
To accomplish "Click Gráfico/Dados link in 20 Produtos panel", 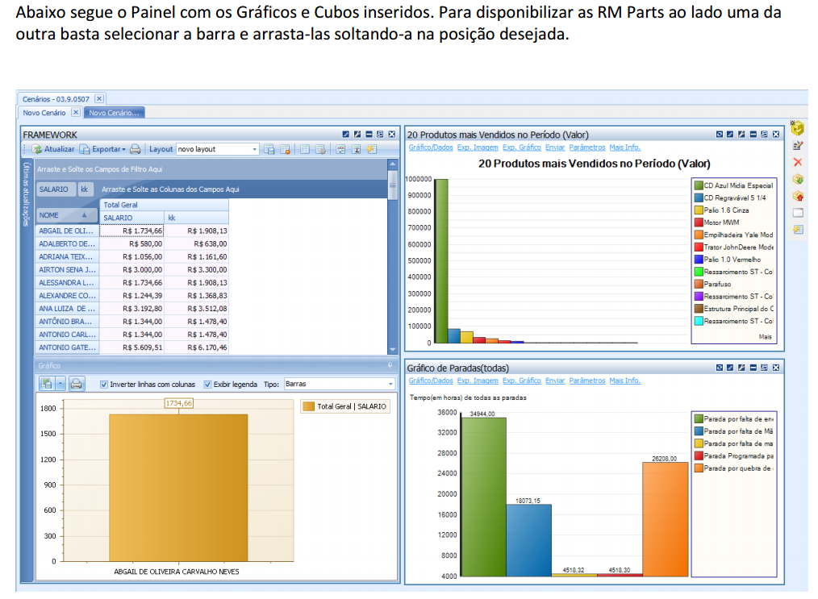I will click(x=431, y=148).
